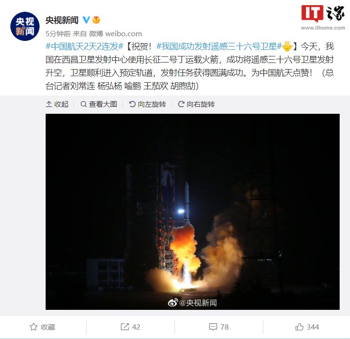
Task: Click the 央视新闻 account name
Action: pos(62,20)
